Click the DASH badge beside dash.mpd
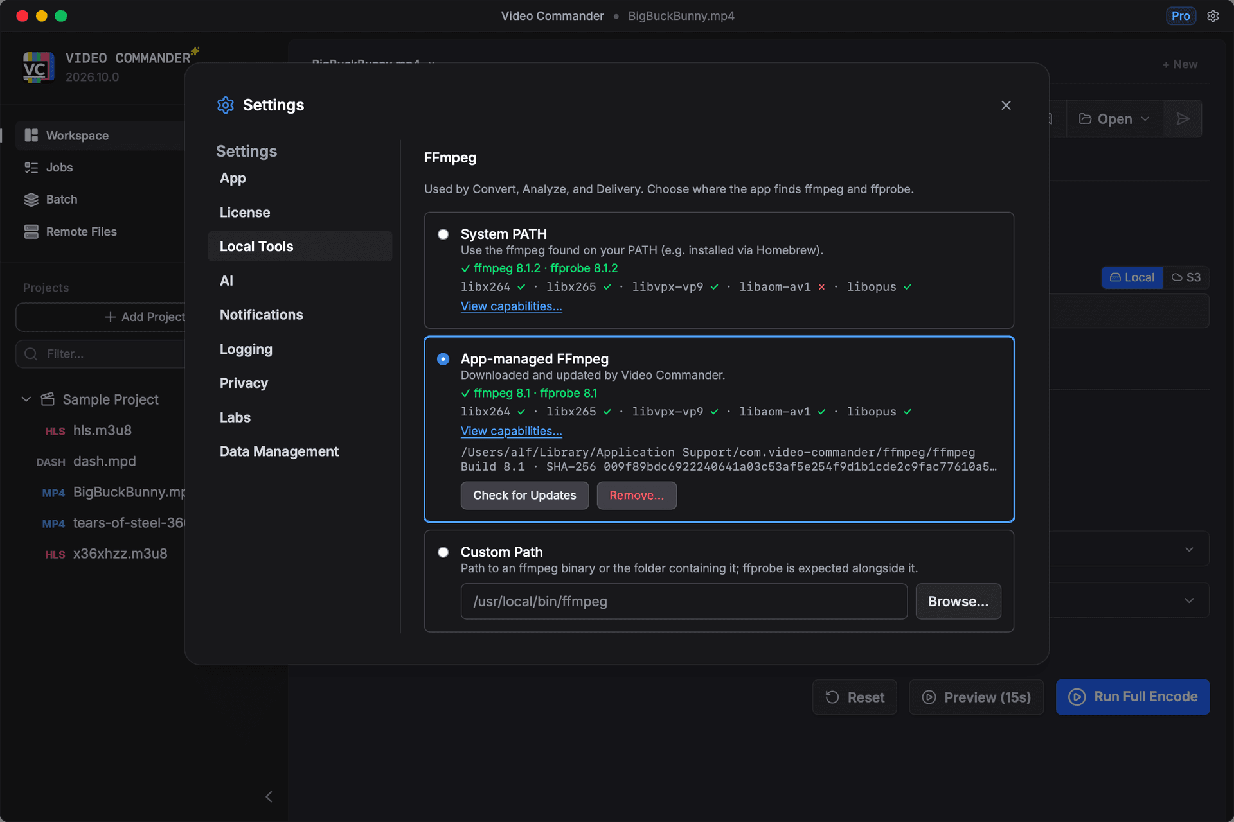The height and width of the screenshot is (822, 1234). click(51, 462)
